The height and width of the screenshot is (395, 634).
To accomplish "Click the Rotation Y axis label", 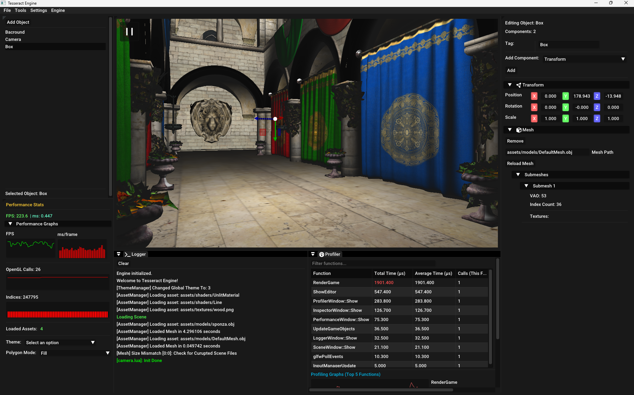I will pyautogui.click(x=566, y=107).
